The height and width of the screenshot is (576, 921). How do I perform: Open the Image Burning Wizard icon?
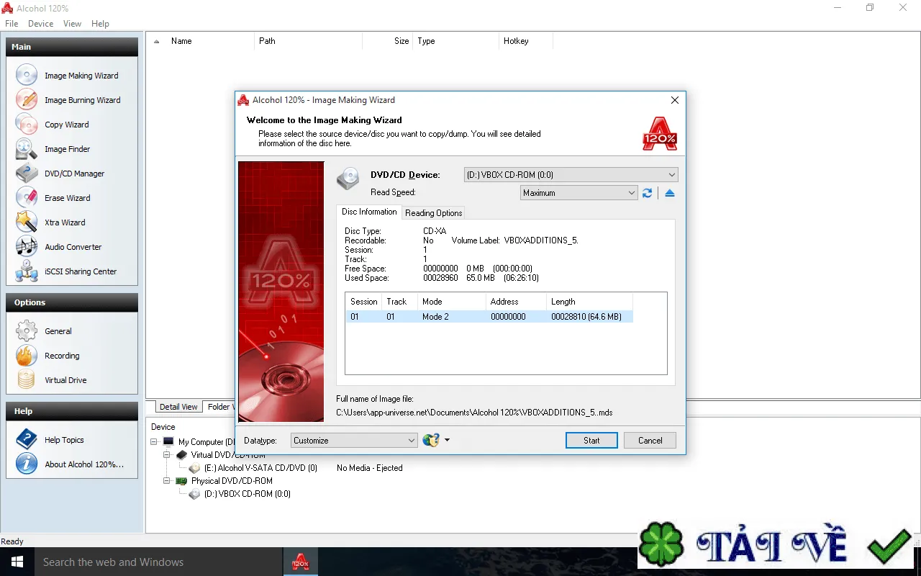click(x=27, y=100)
